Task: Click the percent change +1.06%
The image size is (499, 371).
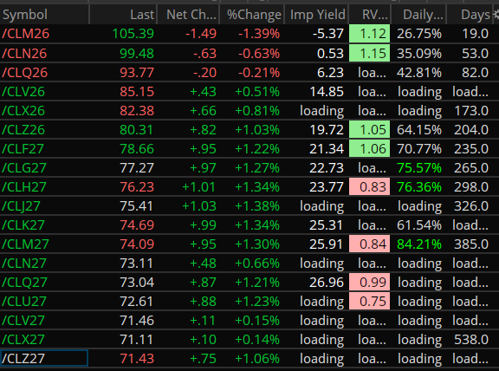Action: point(257,359)
